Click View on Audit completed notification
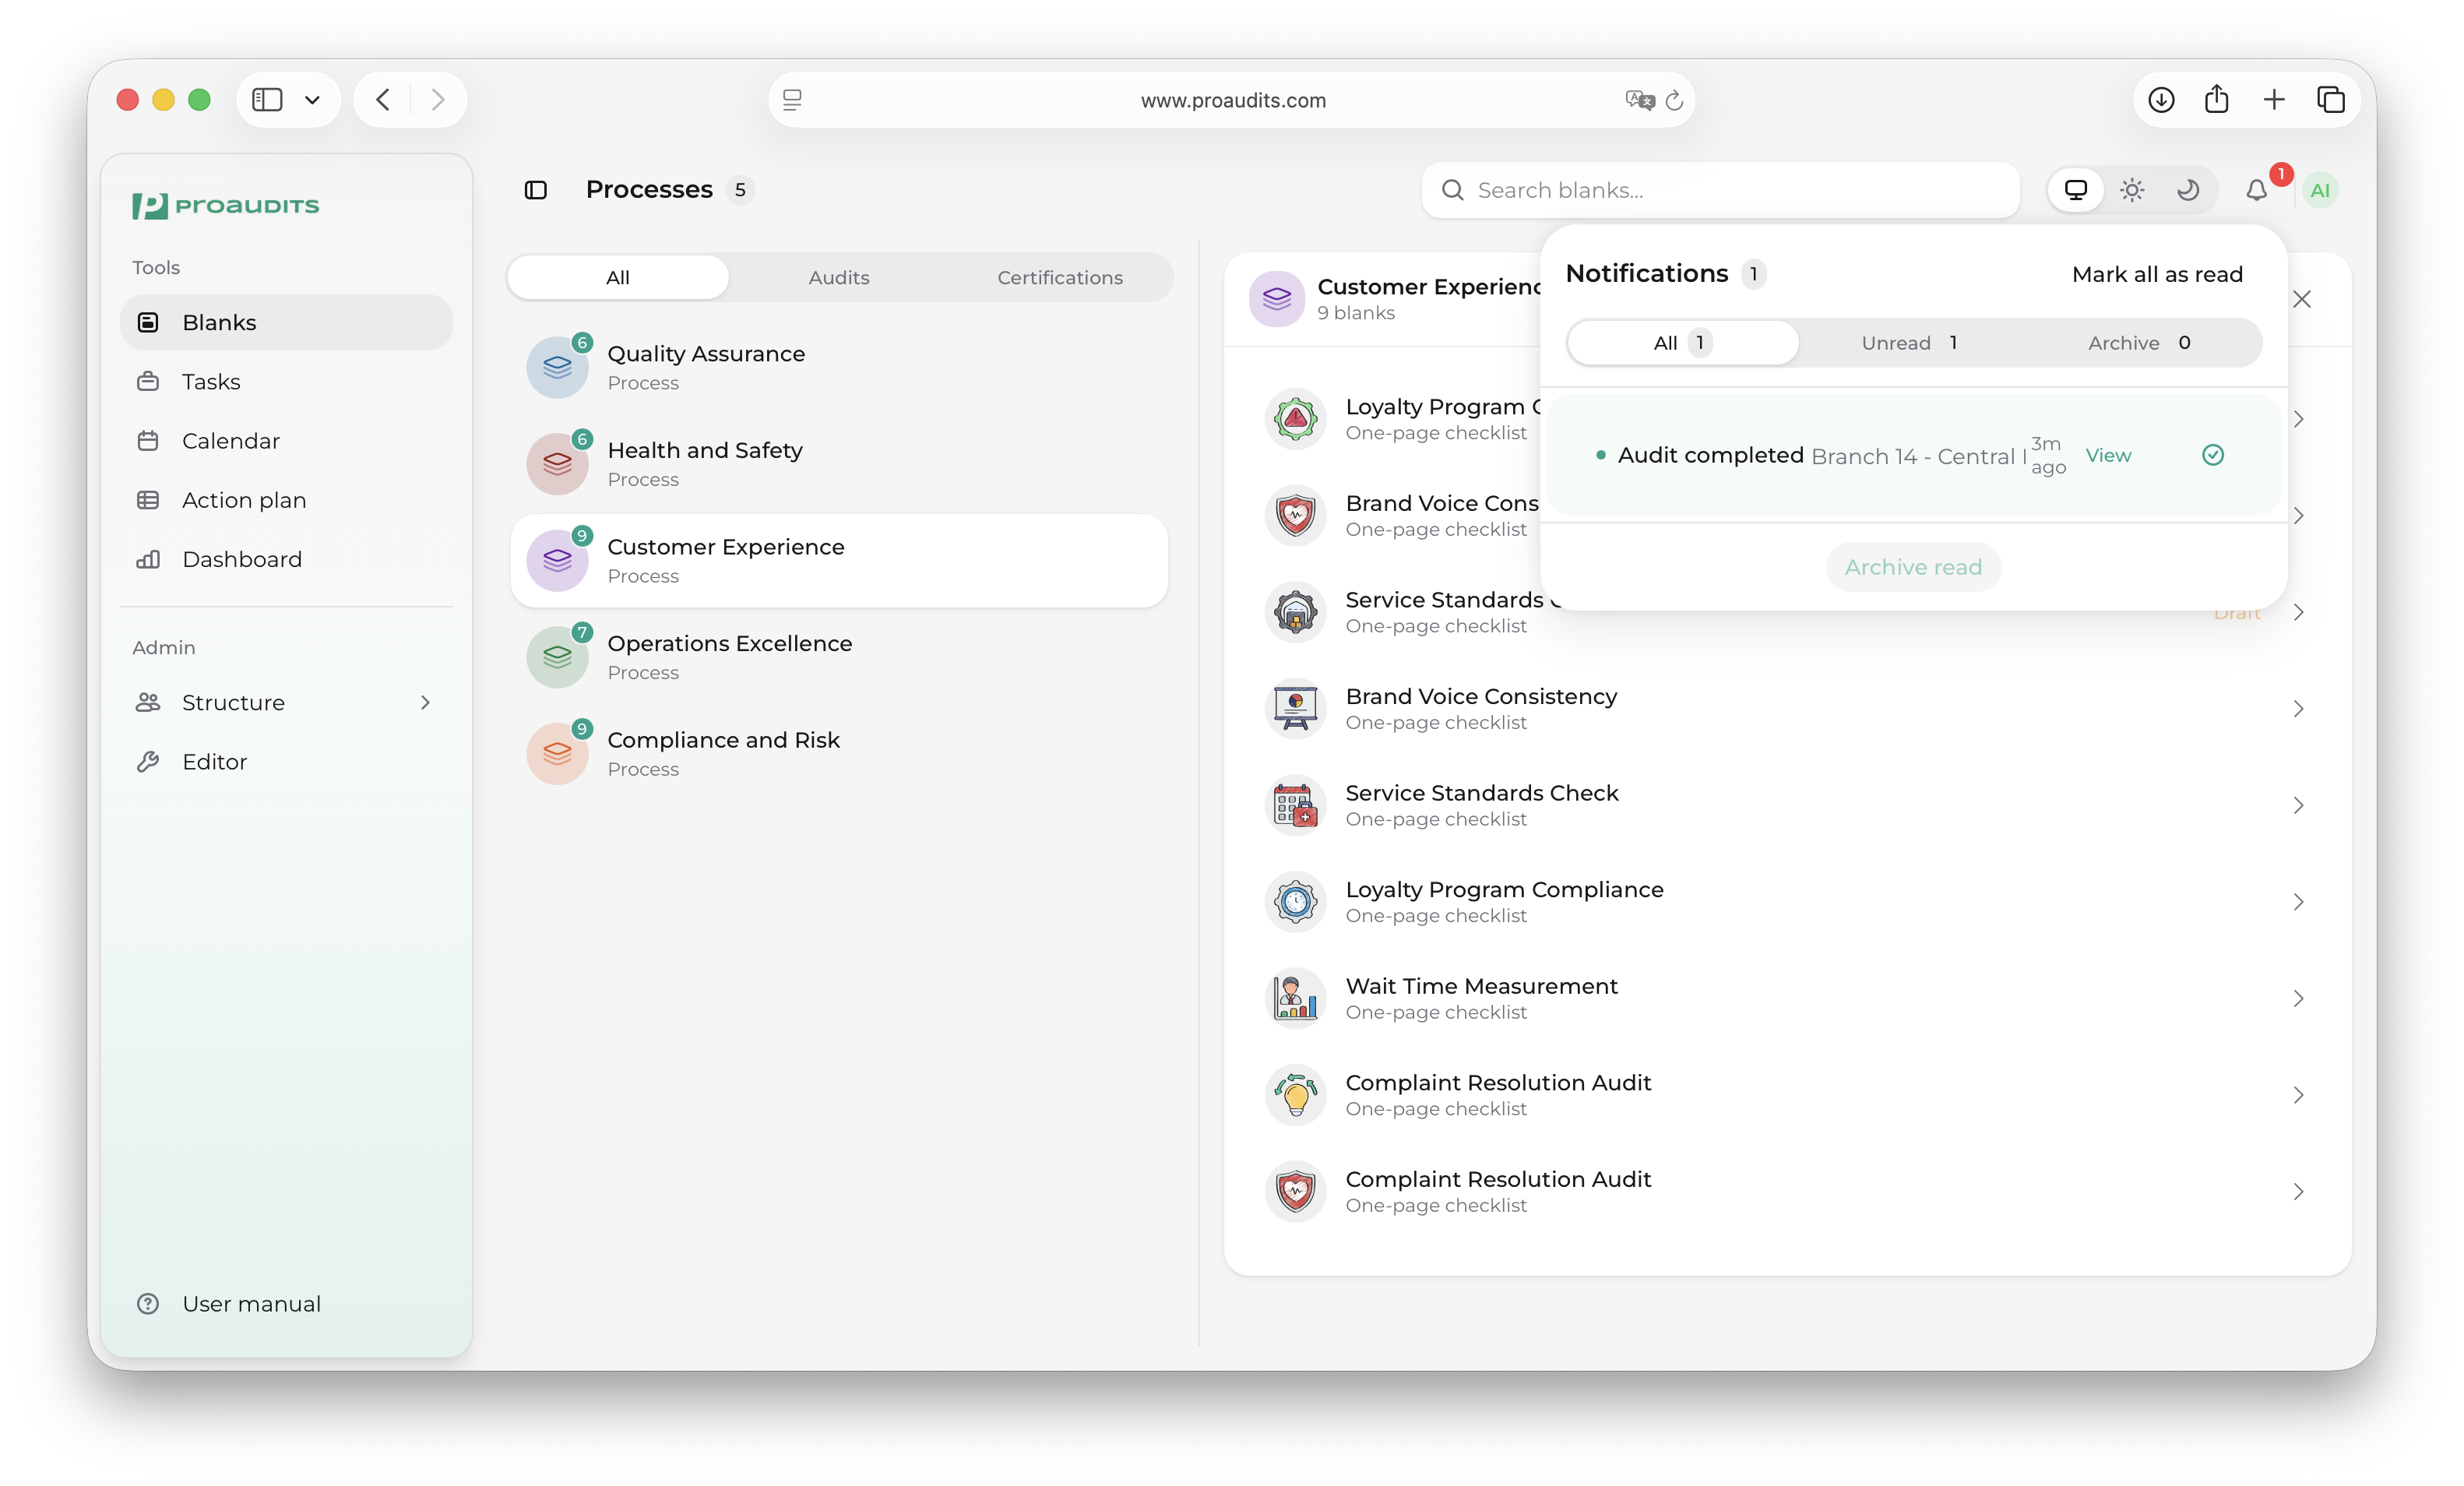Image resolution: width=2464 pixels, height=1486 pixels. point(2108,455)
